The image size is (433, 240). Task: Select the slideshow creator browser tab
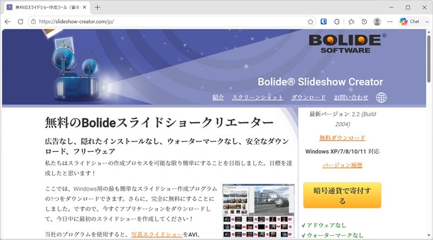[47, 8]
